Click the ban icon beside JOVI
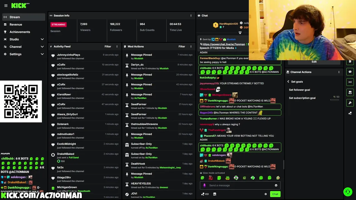Viewport: 356px width, 200px height. [127, 194]
